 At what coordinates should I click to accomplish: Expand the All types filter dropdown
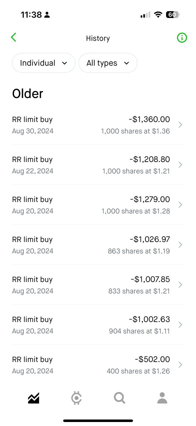click(x=108, y=63)
